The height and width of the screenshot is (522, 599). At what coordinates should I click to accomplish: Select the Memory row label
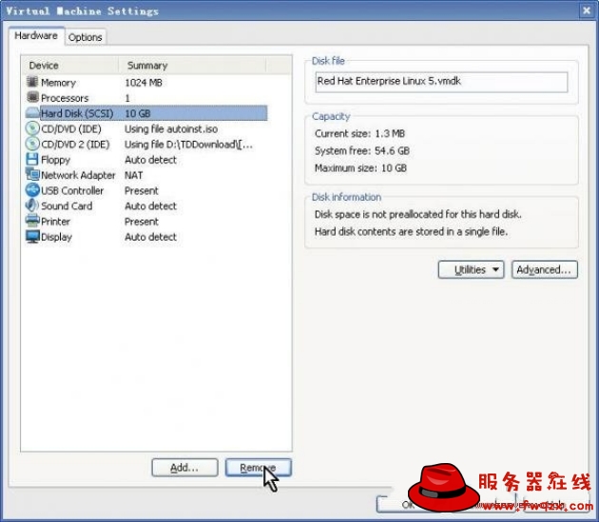click(x=58, y=83)
